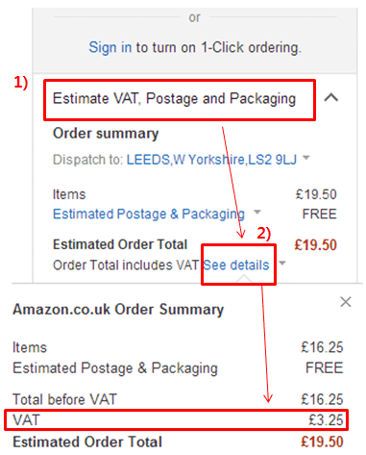
Task: Select the Total before VAT £16.25 amount
Action: [322, 399]
